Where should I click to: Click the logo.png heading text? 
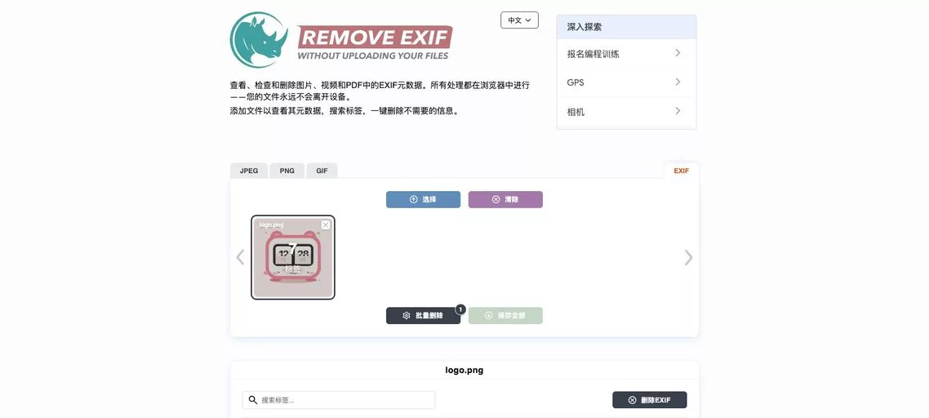[464, 371]
